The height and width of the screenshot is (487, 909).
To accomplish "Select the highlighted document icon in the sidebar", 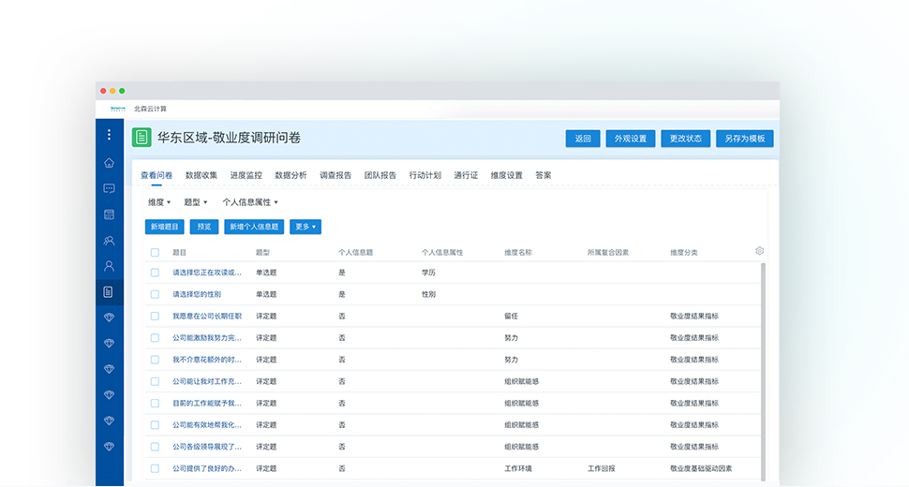I will coord(109,292).
